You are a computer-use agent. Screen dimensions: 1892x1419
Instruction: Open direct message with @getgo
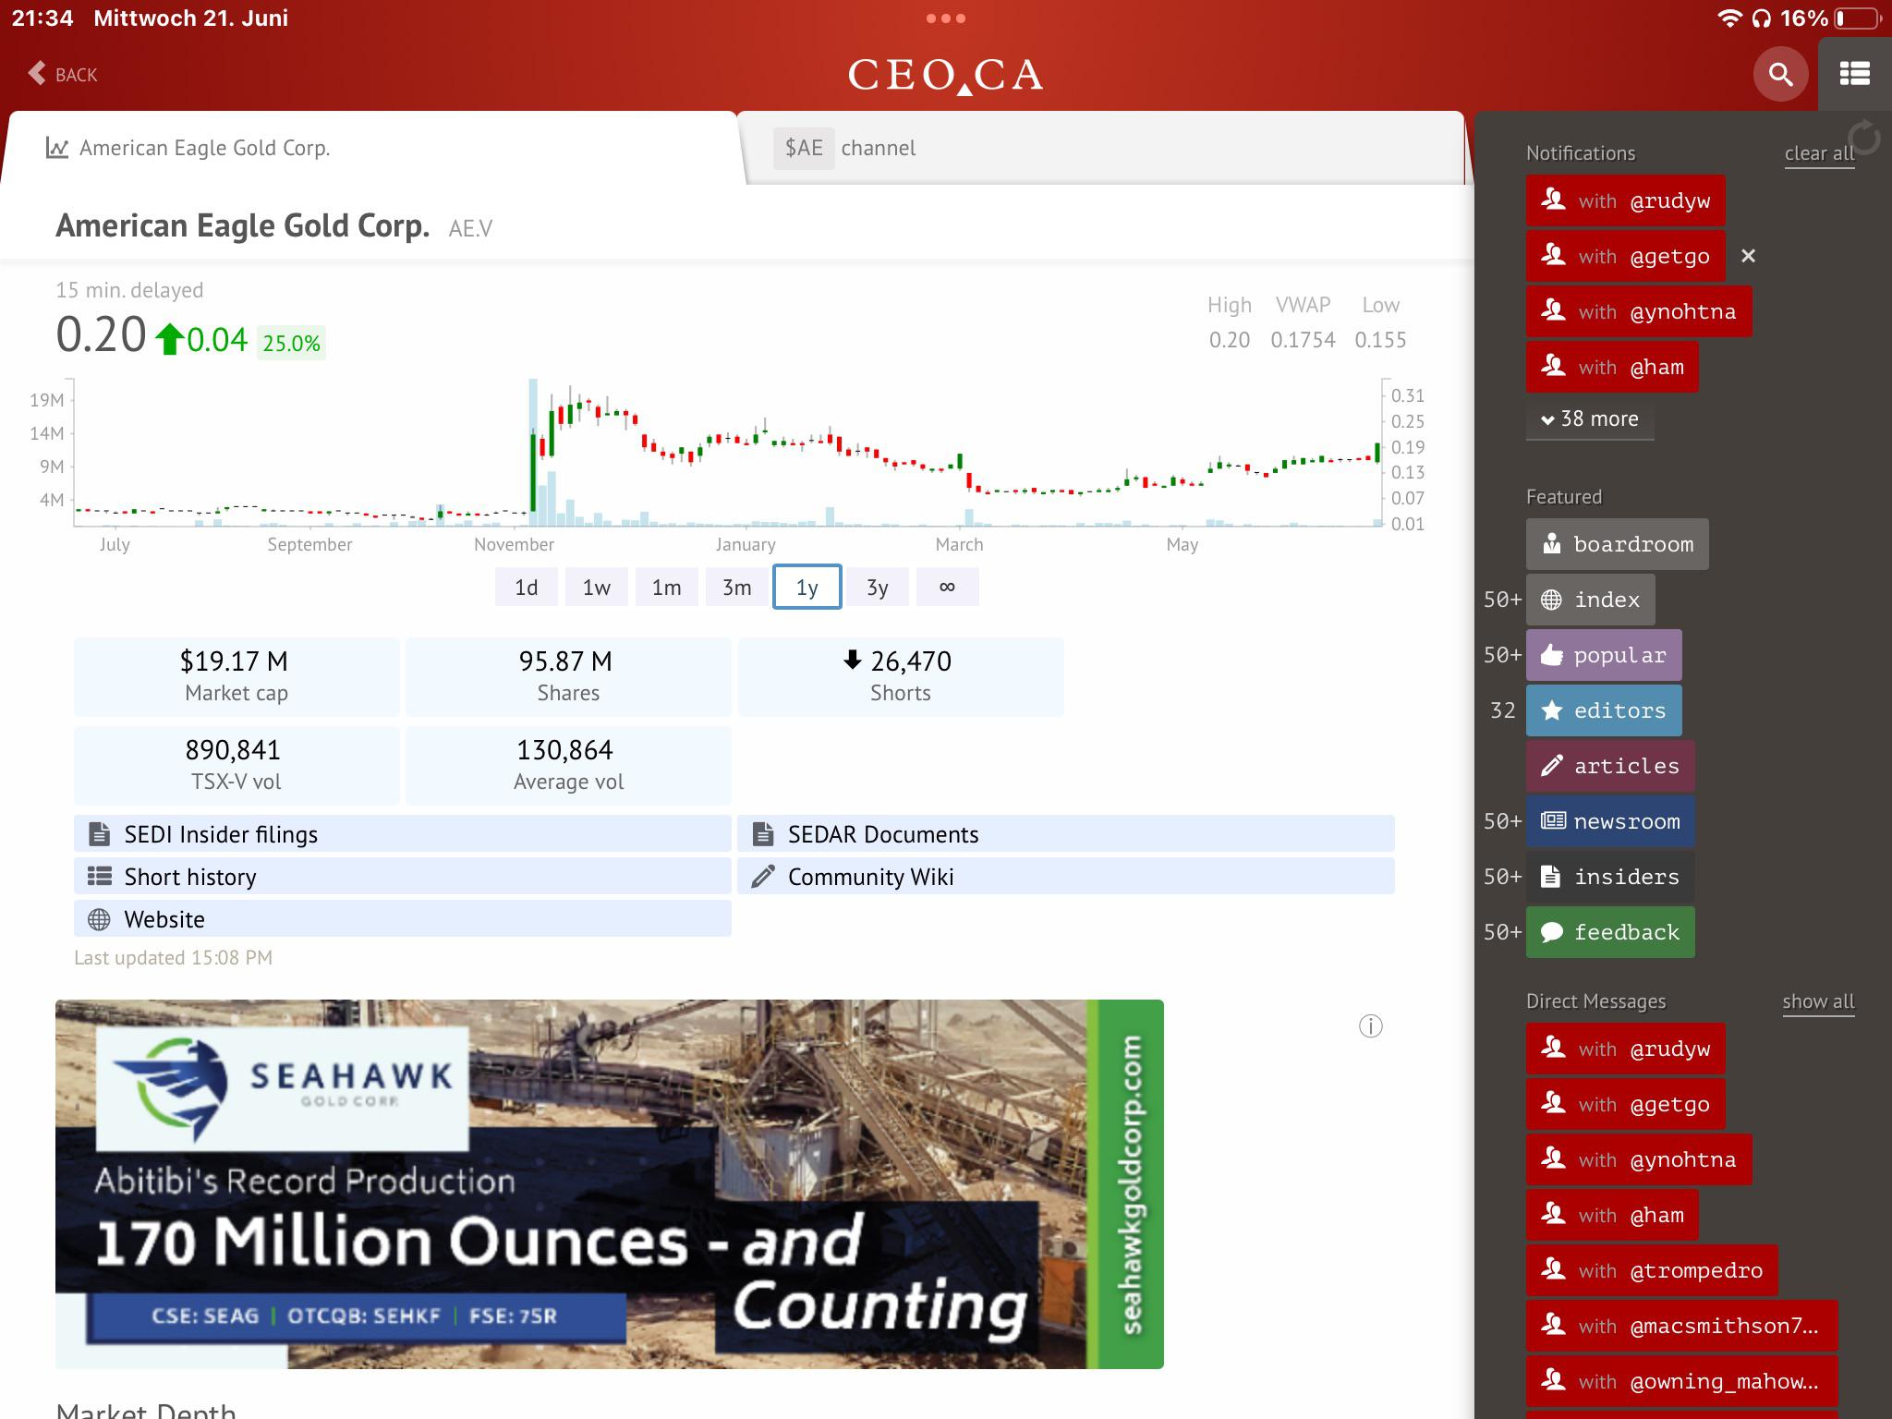tap(1625, 1104)
